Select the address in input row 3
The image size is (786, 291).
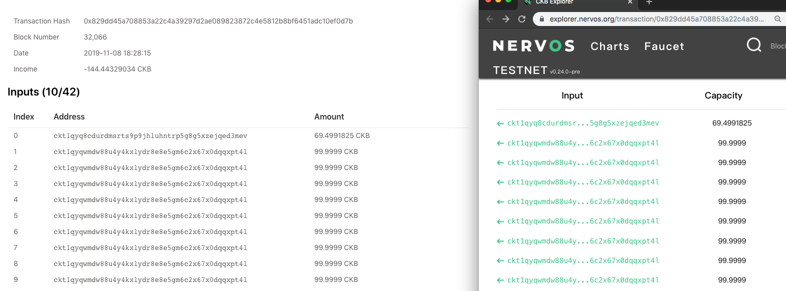(x=150, y=183)
